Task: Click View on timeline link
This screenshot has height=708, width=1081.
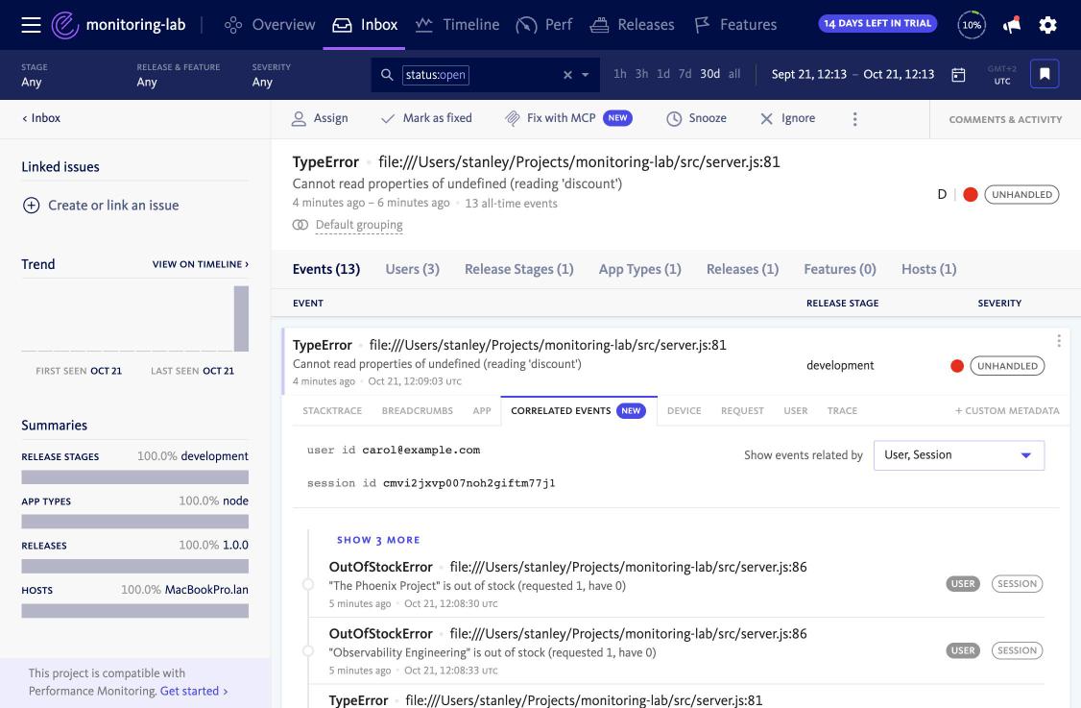Action: (201, 264)
